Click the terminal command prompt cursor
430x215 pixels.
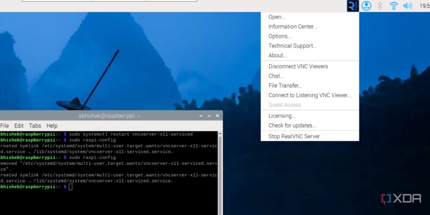click(x=70, y=187)
